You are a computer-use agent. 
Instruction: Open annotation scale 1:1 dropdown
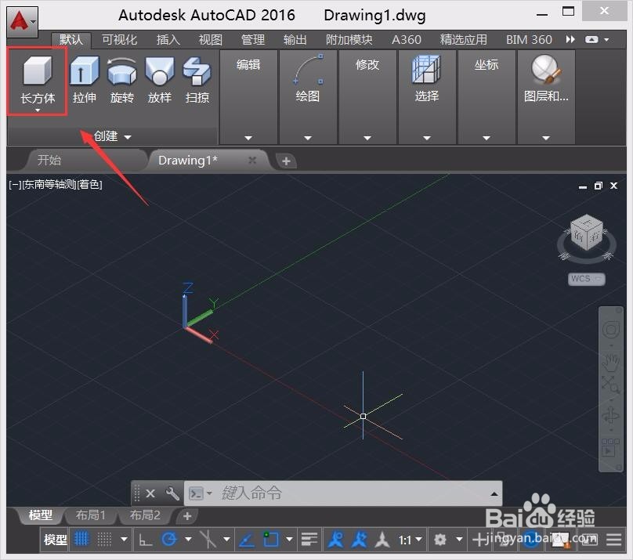pyautogui.click(x=411, y=540)
